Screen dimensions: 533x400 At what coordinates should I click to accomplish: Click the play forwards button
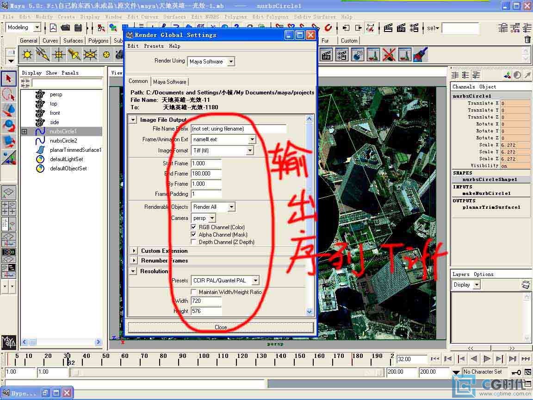[487, 359]
